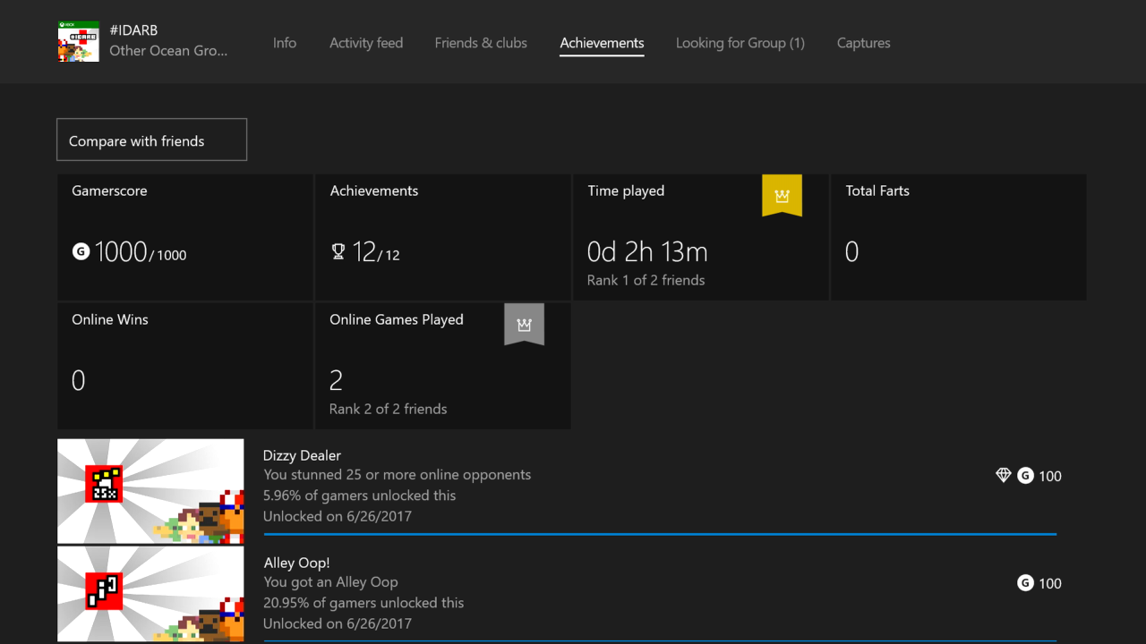Click 'You stunned 25 or more online opponents'
This screenshot has width=1146, height=644.
(x=397, y=475)
